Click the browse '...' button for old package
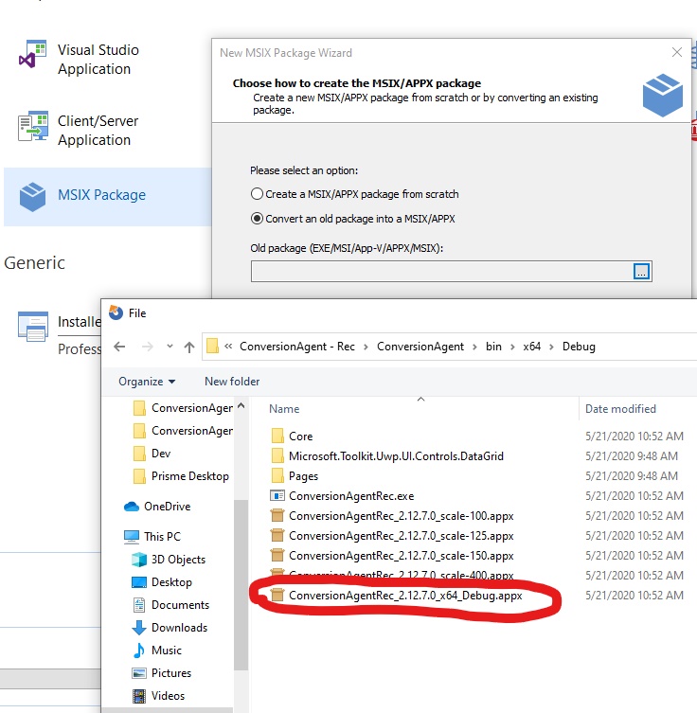Screen dimensions: 697x713 pyautogui.click(x=642, y=272)
